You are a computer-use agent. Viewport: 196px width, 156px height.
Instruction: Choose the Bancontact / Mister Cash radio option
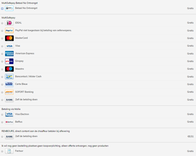tap(2, 77)
